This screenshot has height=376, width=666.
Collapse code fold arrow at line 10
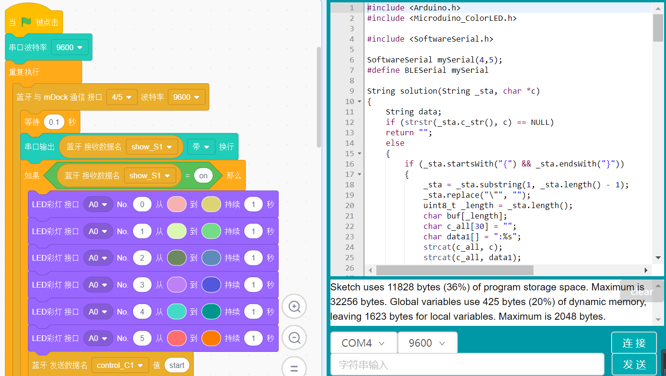(x=360, y=101)
